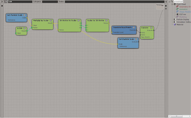The height and width of the screenshot is (118, 191).
Task: Select the arrowhead item in explorer
Action: 178,1
